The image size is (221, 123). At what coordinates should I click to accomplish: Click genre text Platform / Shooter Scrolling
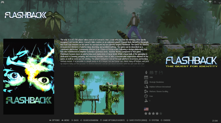click(159, 92)
